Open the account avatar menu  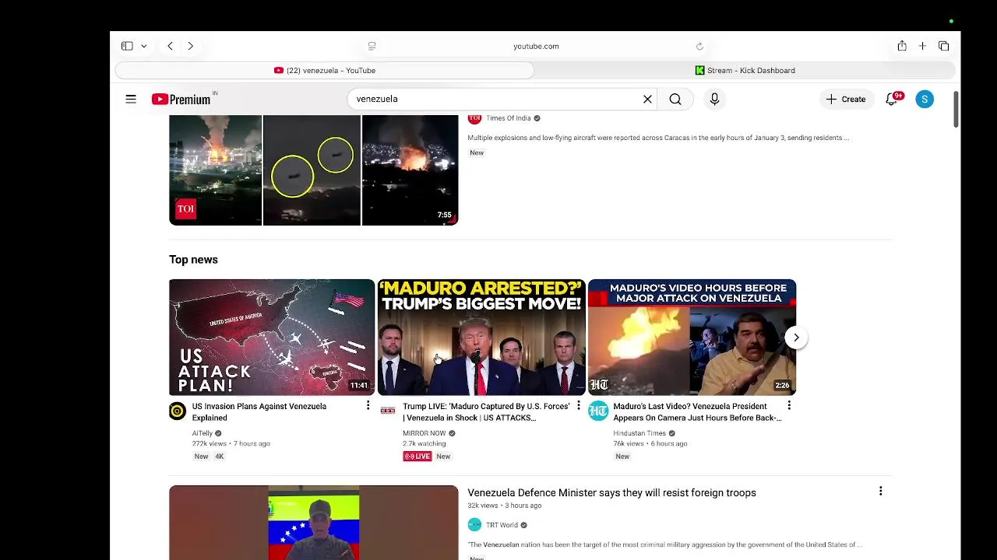coord(925,99)
